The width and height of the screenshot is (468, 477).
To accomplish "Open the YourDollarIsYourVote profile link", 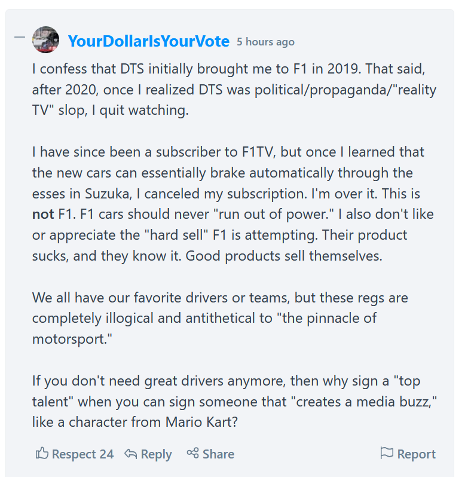I will 148,41.
